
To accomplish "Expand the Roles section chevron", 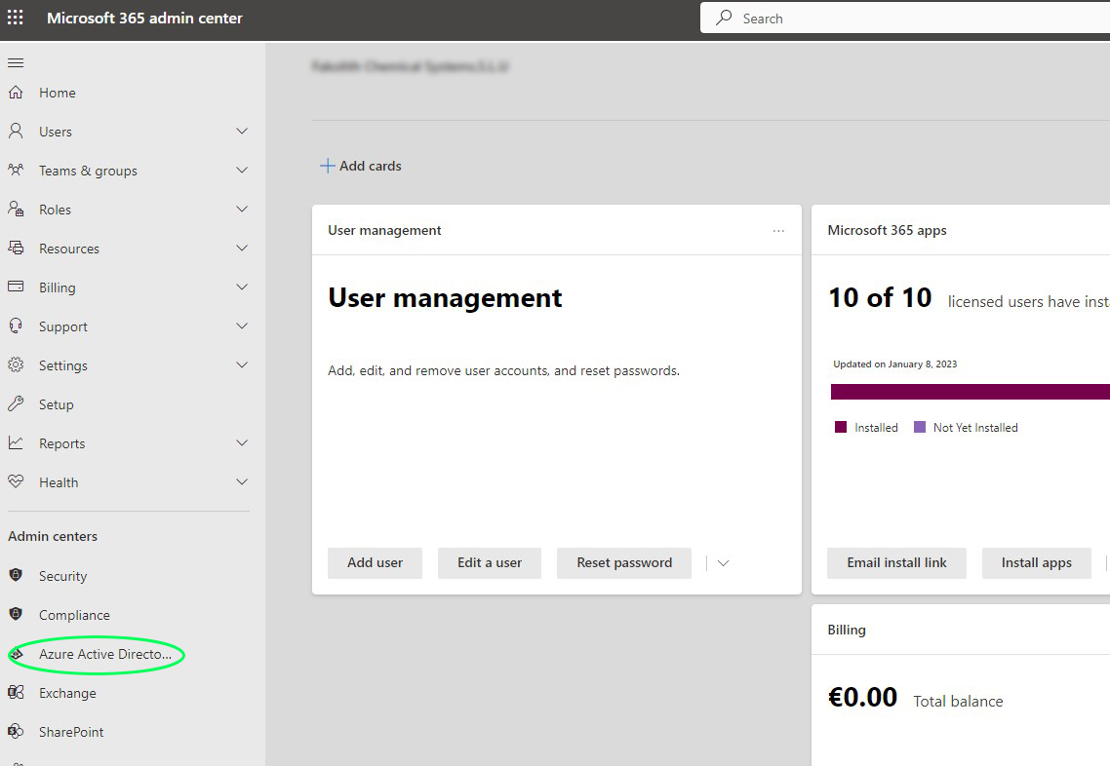I will 242,210.
